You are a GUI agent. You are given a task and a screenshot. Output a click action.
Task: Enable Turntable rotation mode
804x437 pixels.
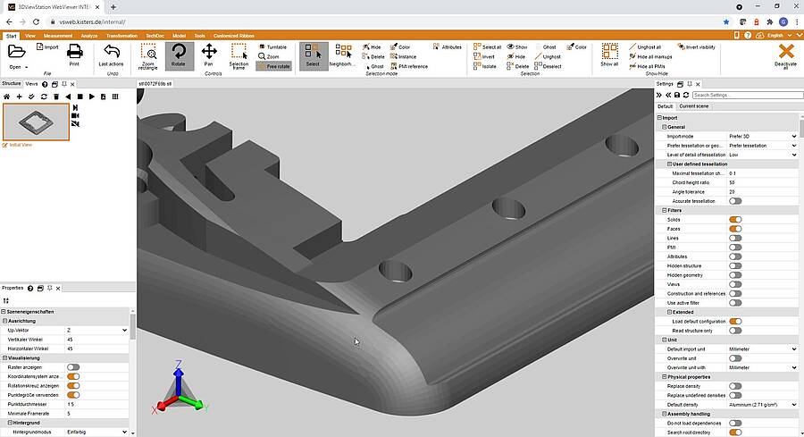pos(272,46)
